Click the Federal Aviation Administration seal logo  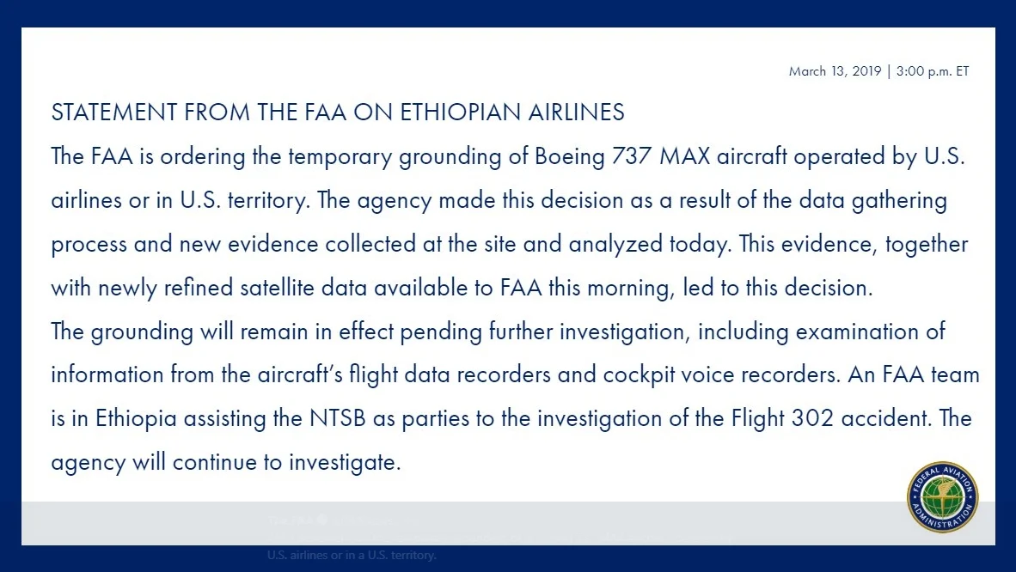coord(942,497)
